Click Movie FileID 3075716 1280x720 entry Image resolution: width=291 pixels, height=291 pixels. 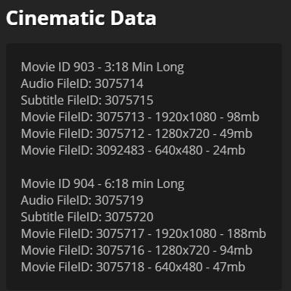136,250
